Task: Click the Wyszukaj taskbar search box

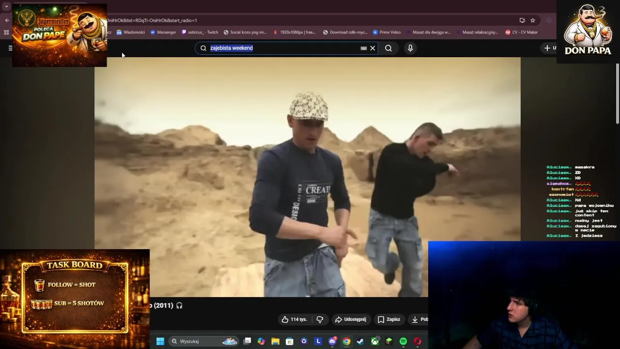Action: [x=204, y=341]
